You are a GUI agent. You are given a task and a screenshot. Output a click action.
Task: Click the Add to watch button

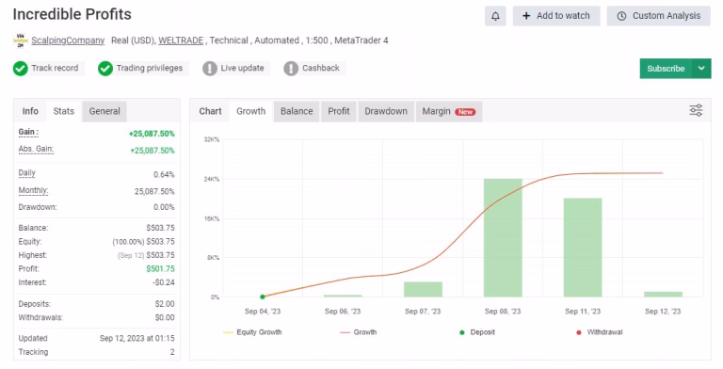556,16
